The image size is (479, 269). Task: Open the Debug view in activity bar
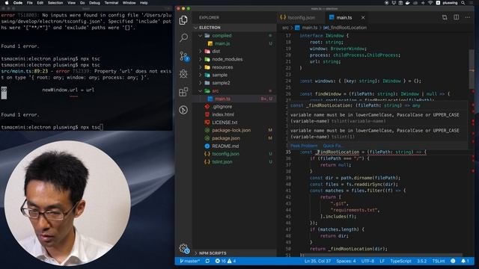pos(183,73)
